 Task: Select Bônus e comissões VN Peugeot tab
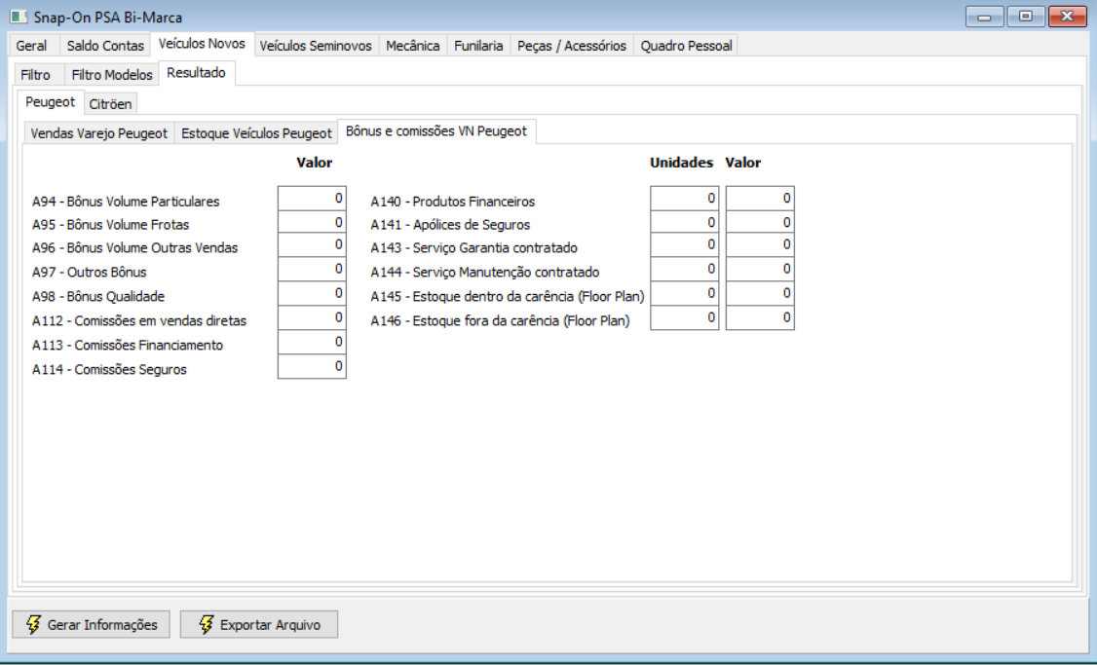pos(436,131)
